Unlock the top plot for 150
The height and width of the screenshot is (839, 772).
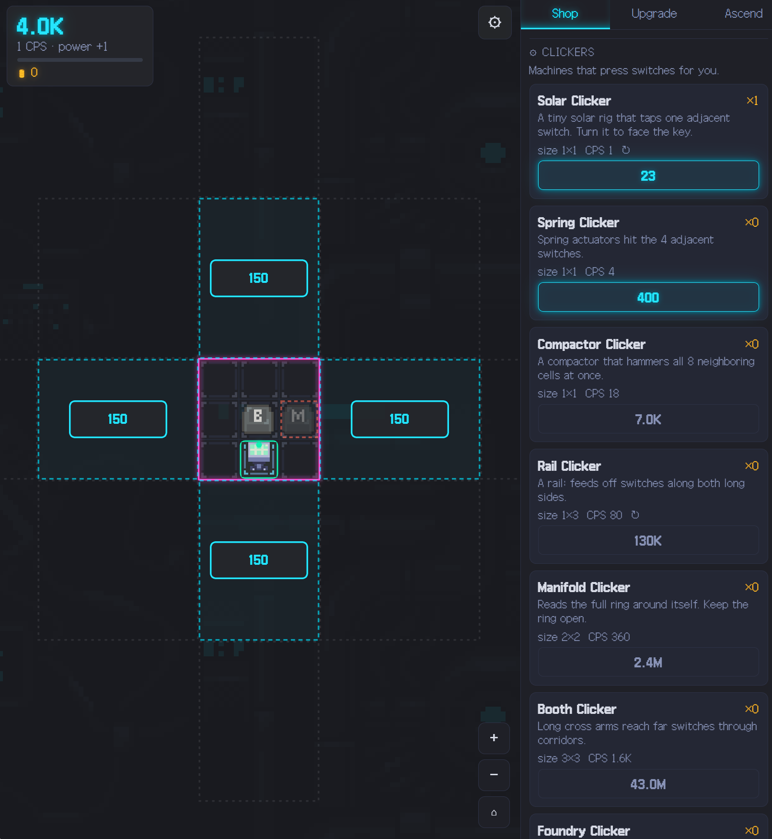click(x=259, y=278)
